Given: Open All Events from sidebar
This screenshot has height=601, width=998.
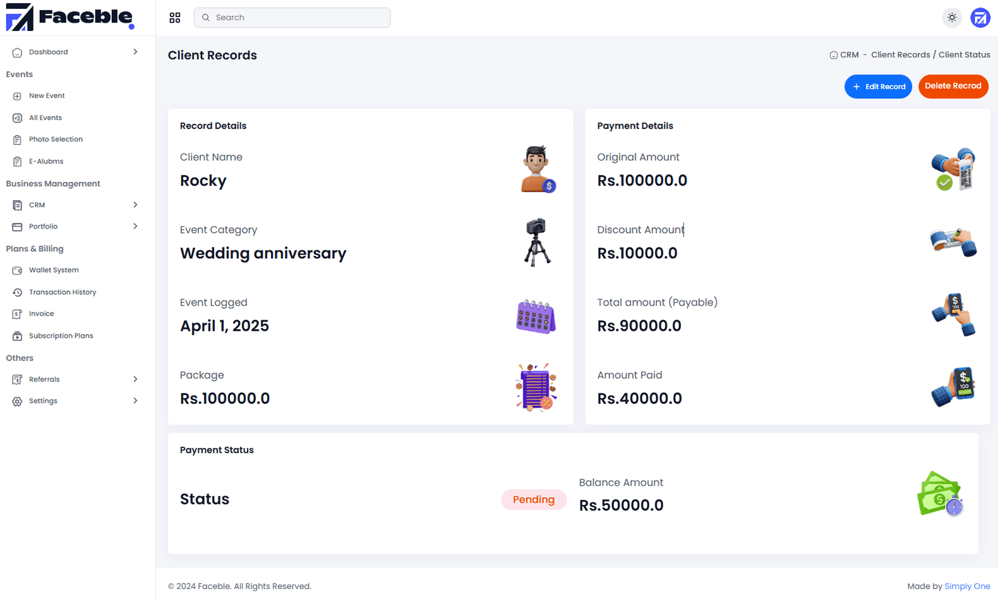Looking at the screenshot, I should pos(45,118).
